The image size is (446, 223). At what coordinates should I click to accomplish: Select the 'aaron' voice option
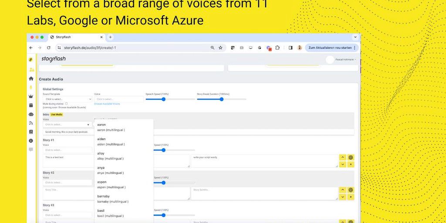point(101,125)
